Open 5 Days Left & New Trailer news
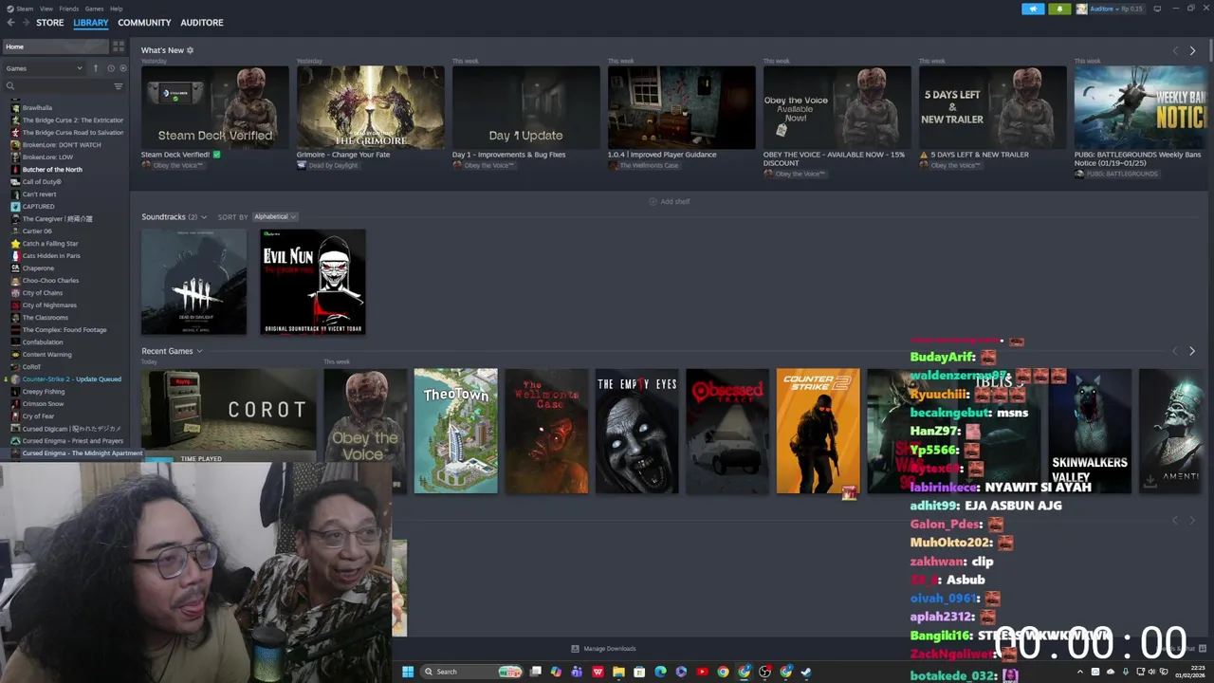 point(993,107)
